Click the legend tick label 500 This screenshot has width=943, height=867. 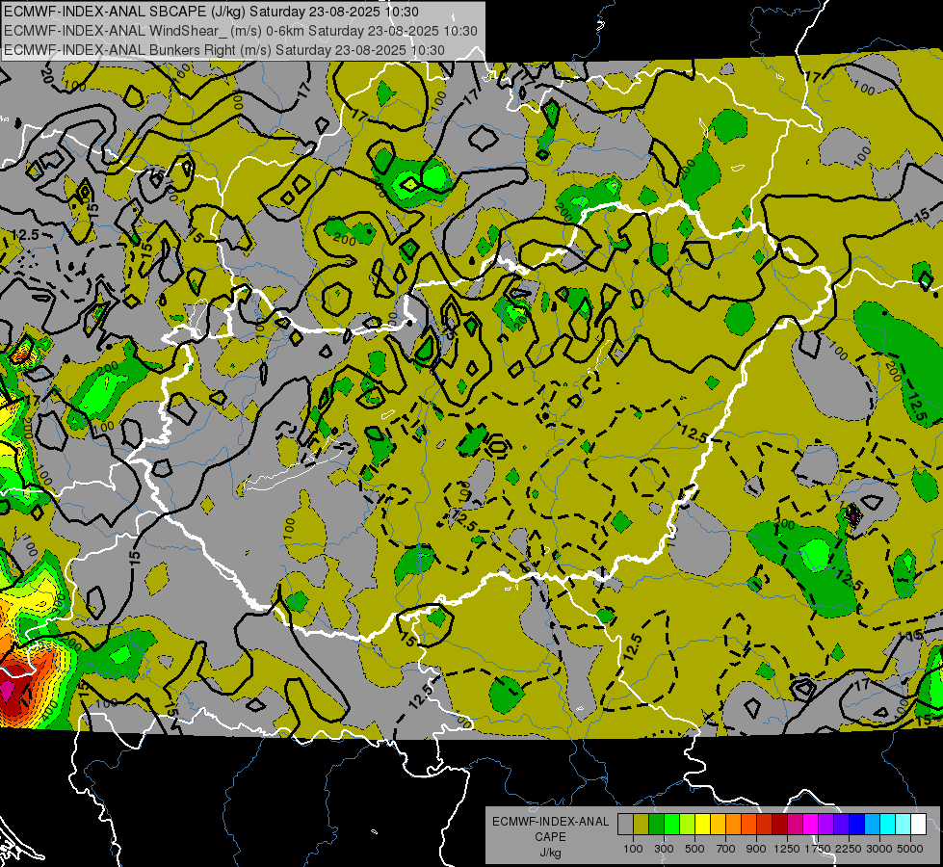694,849
